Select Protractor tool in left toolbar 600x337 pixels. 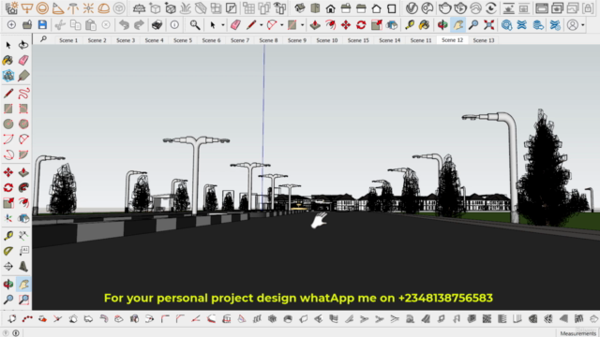coord(8,251)
